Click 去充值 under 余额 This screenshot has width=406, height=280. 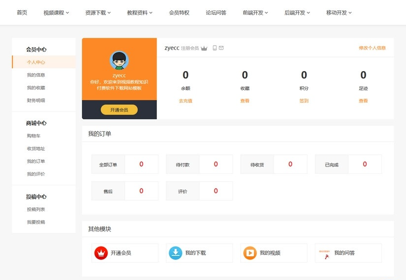click(185, 101)
